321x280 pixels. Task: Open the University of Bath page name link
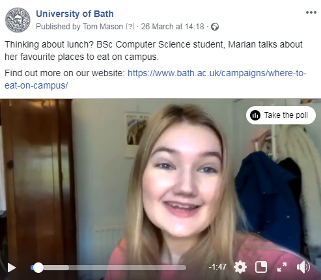[75, 14]
